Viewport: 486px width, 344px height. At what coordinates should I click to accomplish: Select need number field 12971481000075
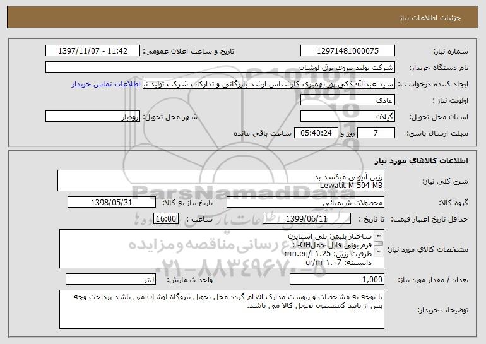pyautogui.click(x=347, y=51)
